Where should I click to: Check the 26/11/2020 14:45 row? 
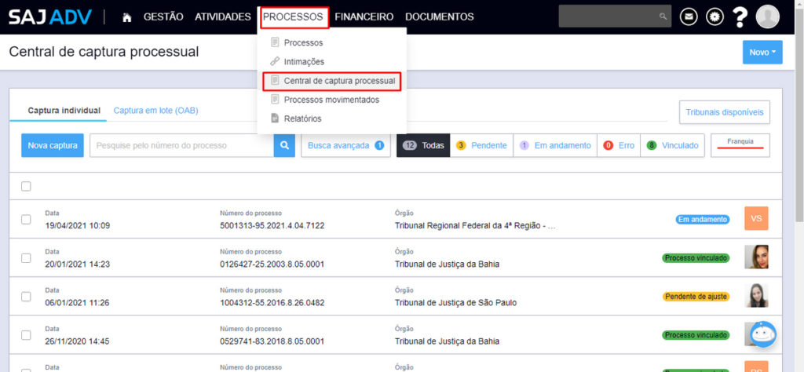coord(26,335)
